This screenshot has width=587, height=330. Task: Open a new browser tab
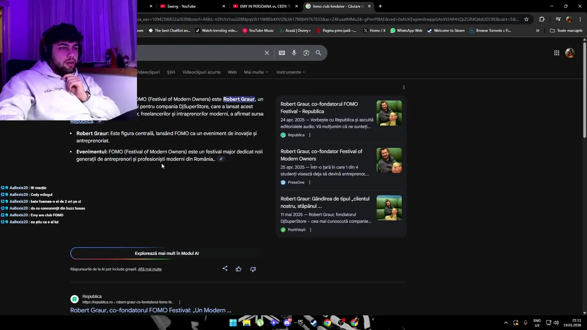tap(380, 6)
